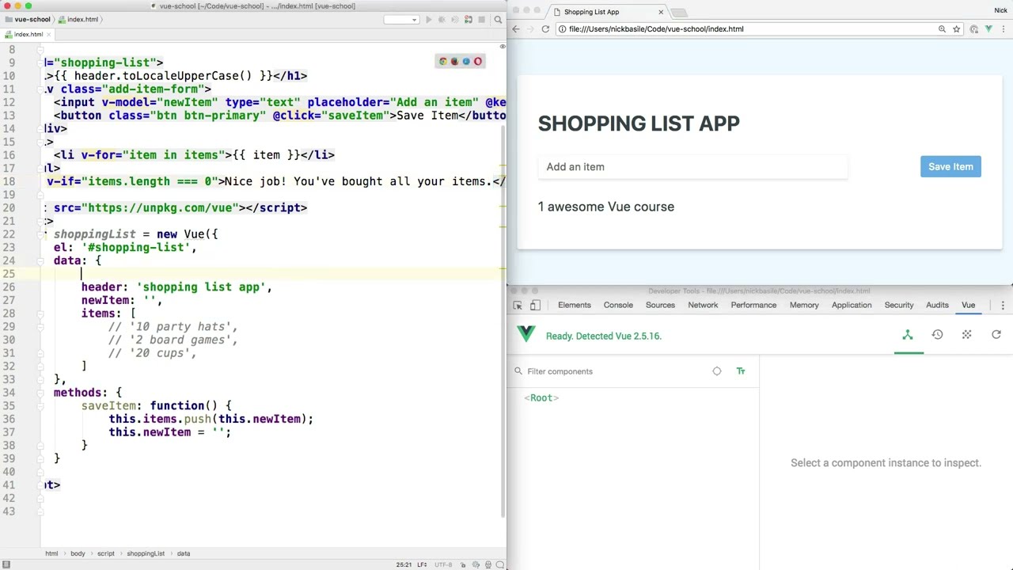Click the Chrome address bar URL
1013x570 pixels.
coord(656,29)
